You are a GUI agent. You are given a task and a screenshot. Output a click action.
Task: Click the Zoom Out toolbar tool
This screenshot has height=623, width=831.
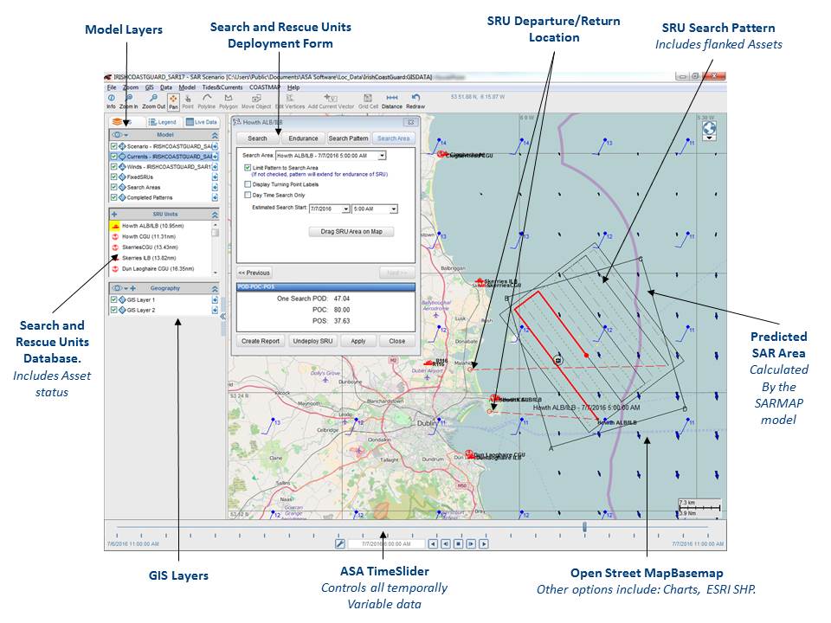(x=153, y=102)
